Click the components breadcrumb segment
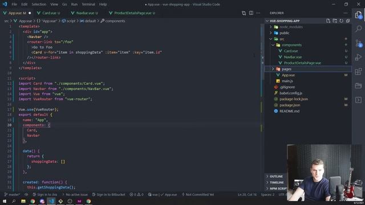This screenshot has width=365, height=205. click(113, 21)
